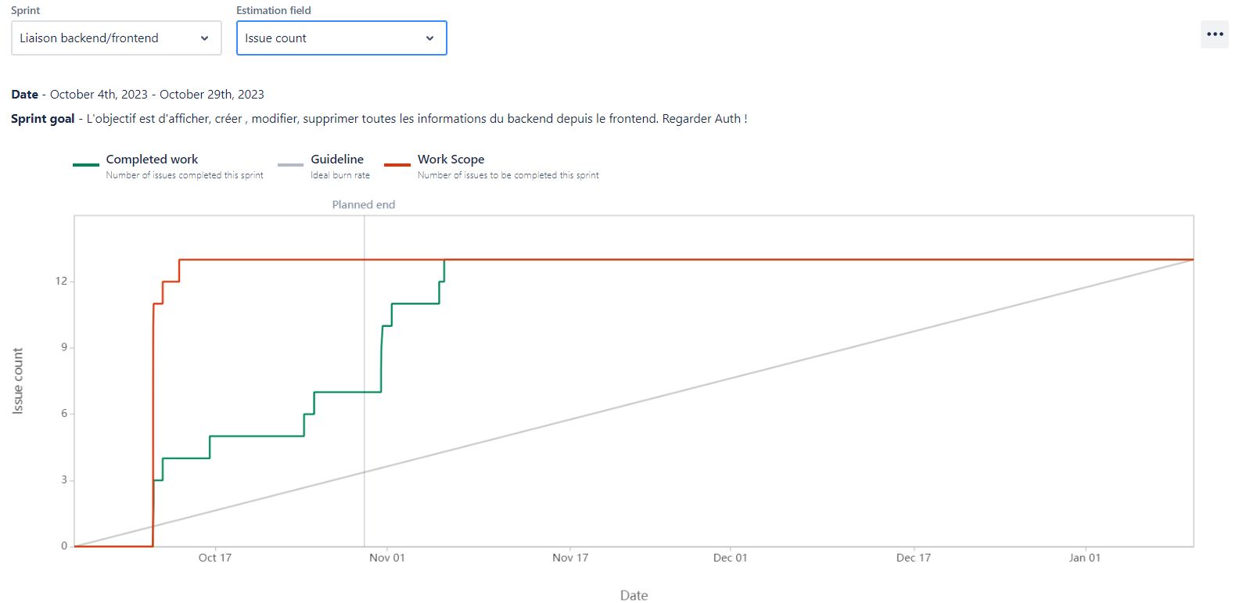The width and height of the screenshot is (1236, 603).
Task: Click the Jan 01 tick on date axis
Action: pos(1084,558)
